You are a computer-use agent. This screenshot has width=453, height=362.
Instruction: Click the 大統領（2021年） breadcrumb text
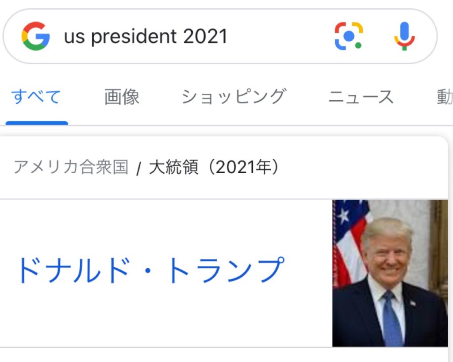click(x=215, y=168)
